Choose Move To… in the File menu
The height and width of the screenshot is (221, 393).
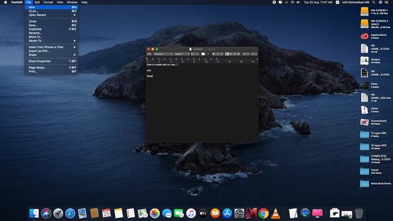click(x=52, y=37)
